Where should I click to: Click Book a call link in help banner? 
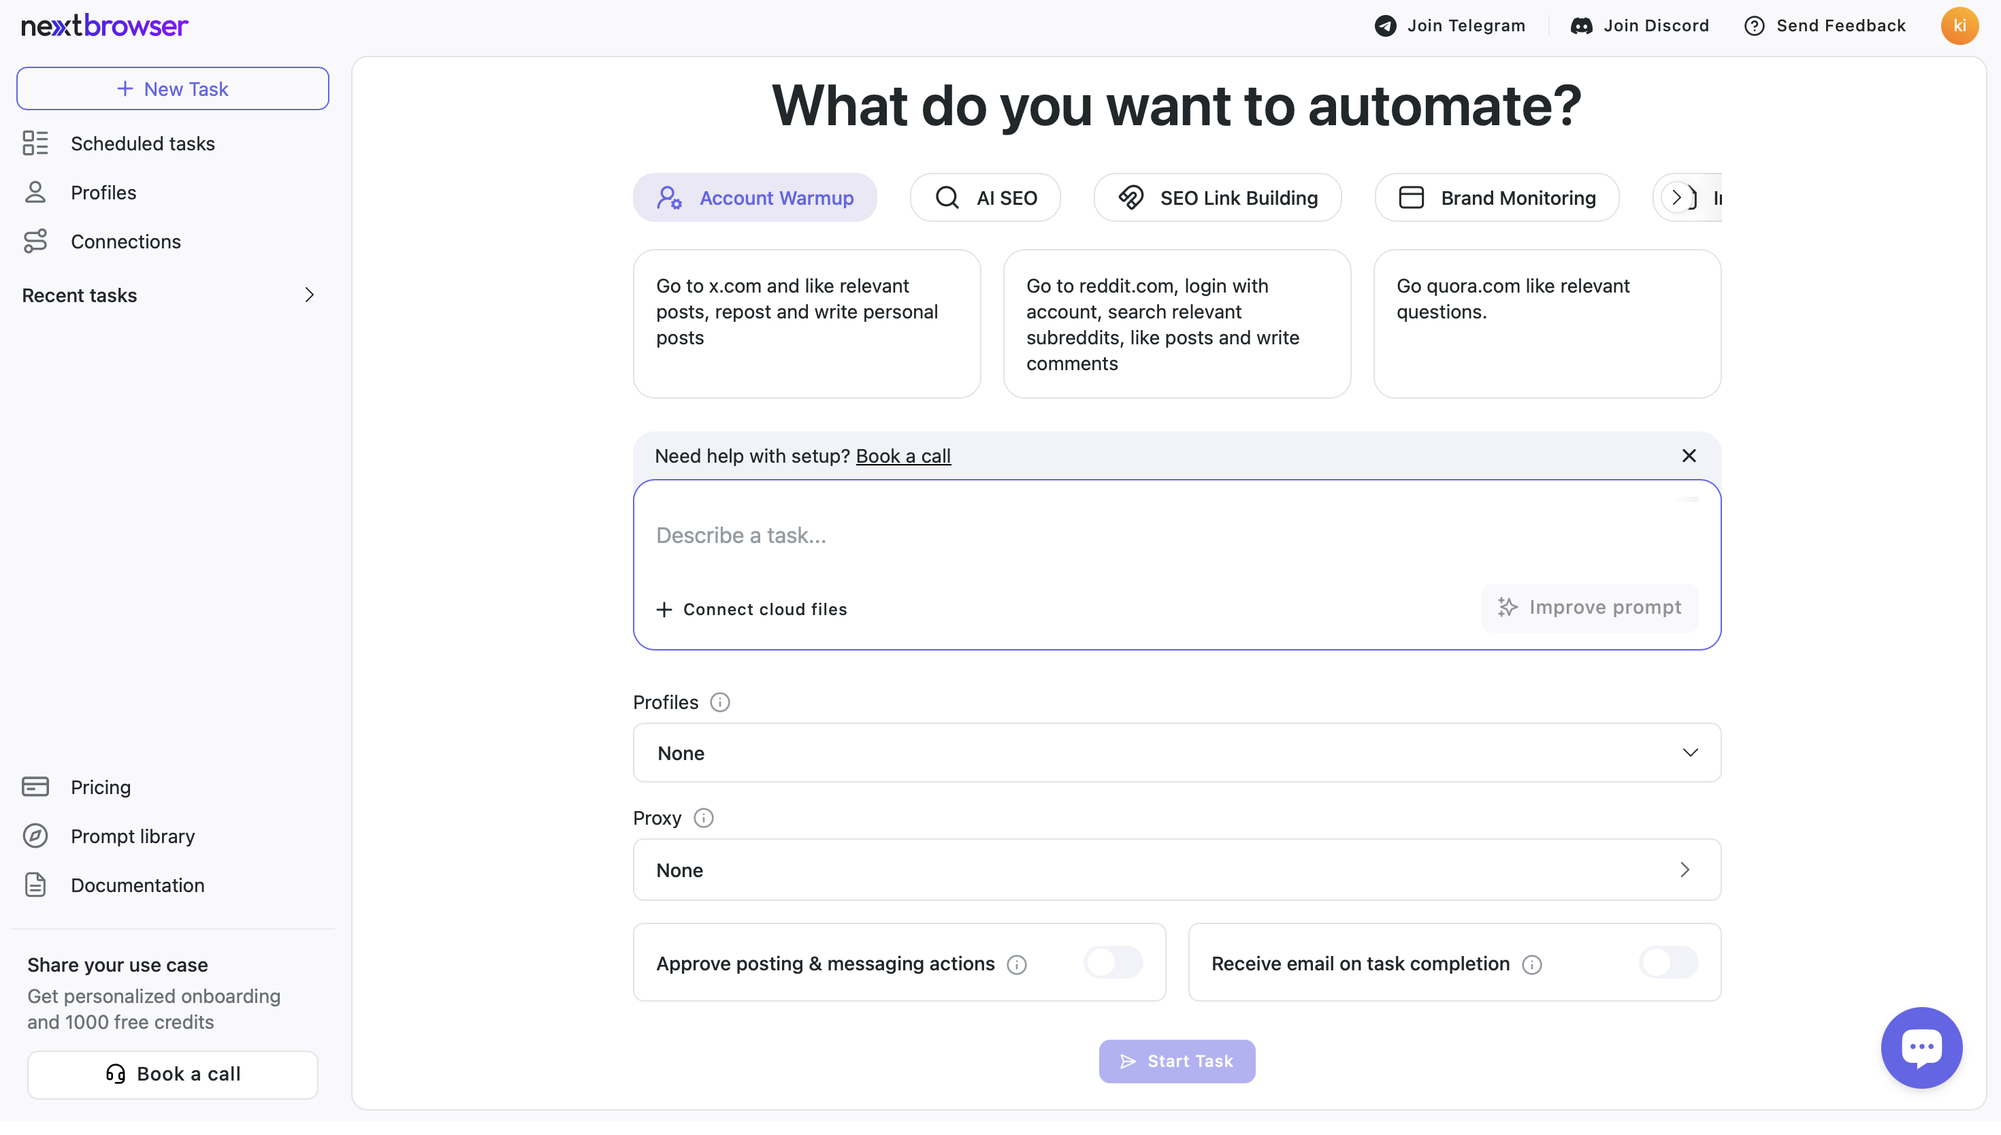[903, 456]
